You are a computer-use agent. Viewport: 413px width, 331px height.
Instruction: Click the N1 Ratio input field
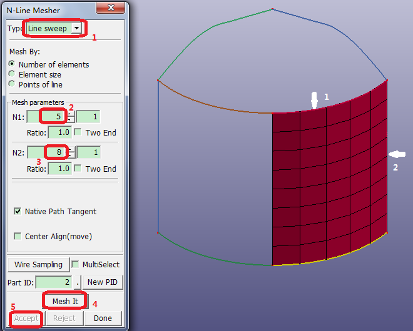tap(59, 132)
